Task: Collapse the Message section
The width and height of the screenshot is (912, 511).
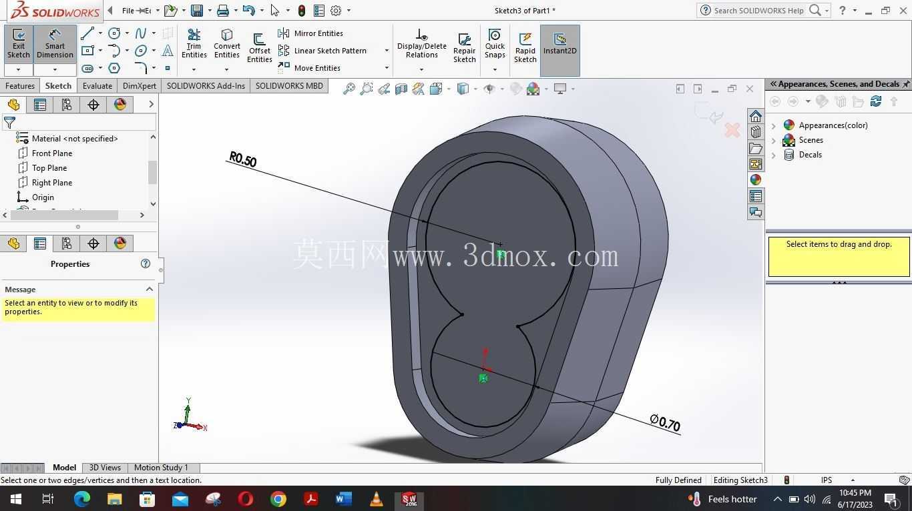Action: 149,289
